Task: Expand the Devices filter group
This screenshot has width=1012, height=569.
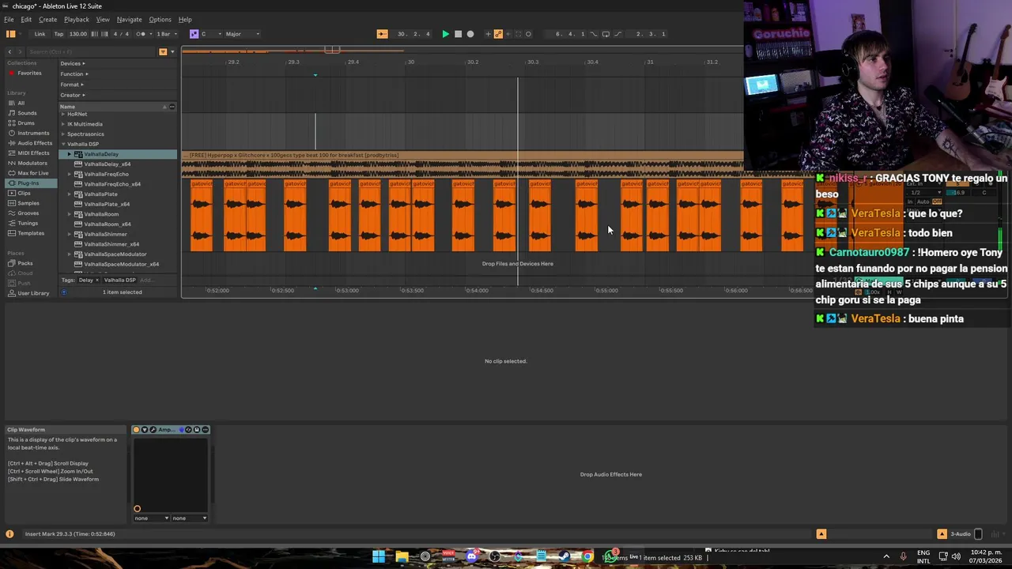Action: pyautogui.click(x=72, y=63)
